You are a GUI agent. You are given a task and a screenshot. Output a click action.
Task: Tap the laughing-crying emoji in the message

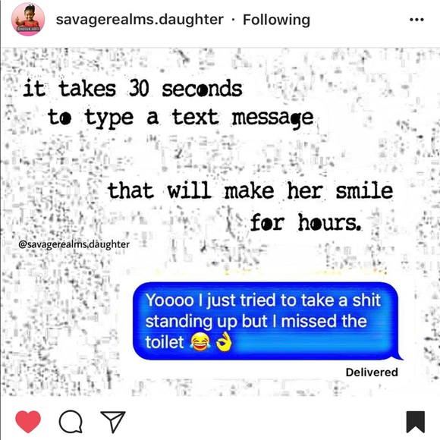(200, 342)
